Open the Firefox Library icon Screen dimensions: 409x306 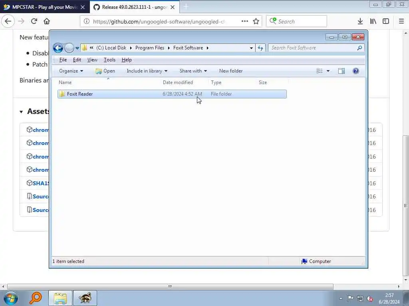click(x=373, y=22)
